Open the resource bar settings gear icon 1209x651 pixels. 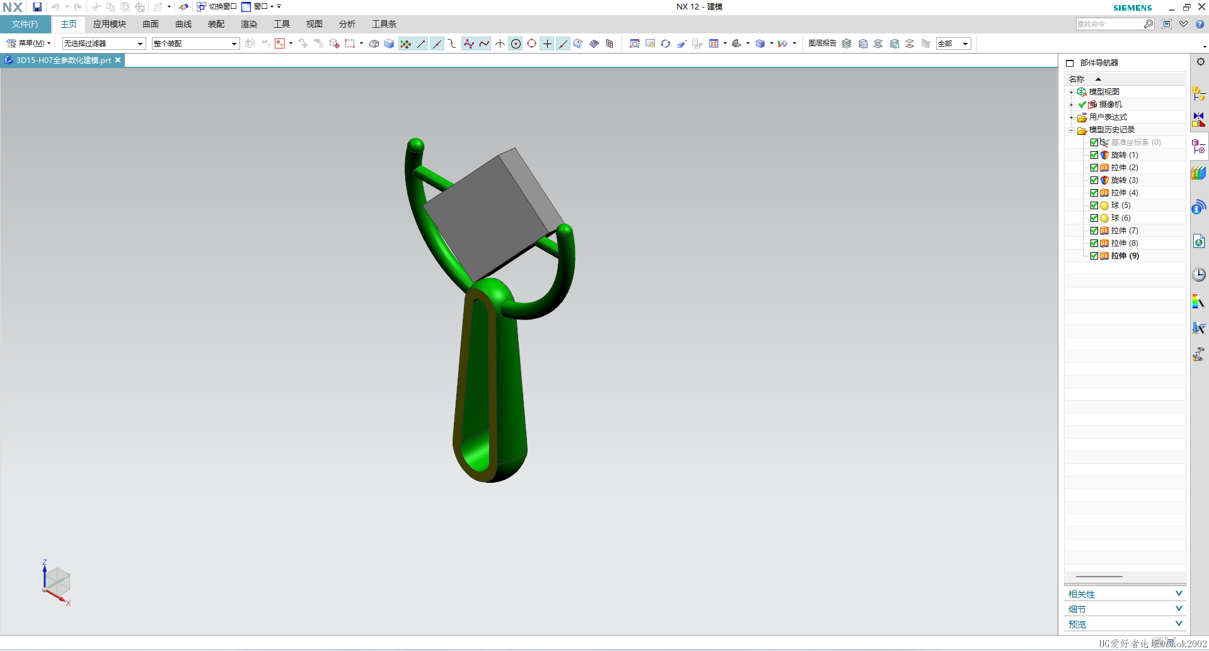click(x=1201, y=62)
